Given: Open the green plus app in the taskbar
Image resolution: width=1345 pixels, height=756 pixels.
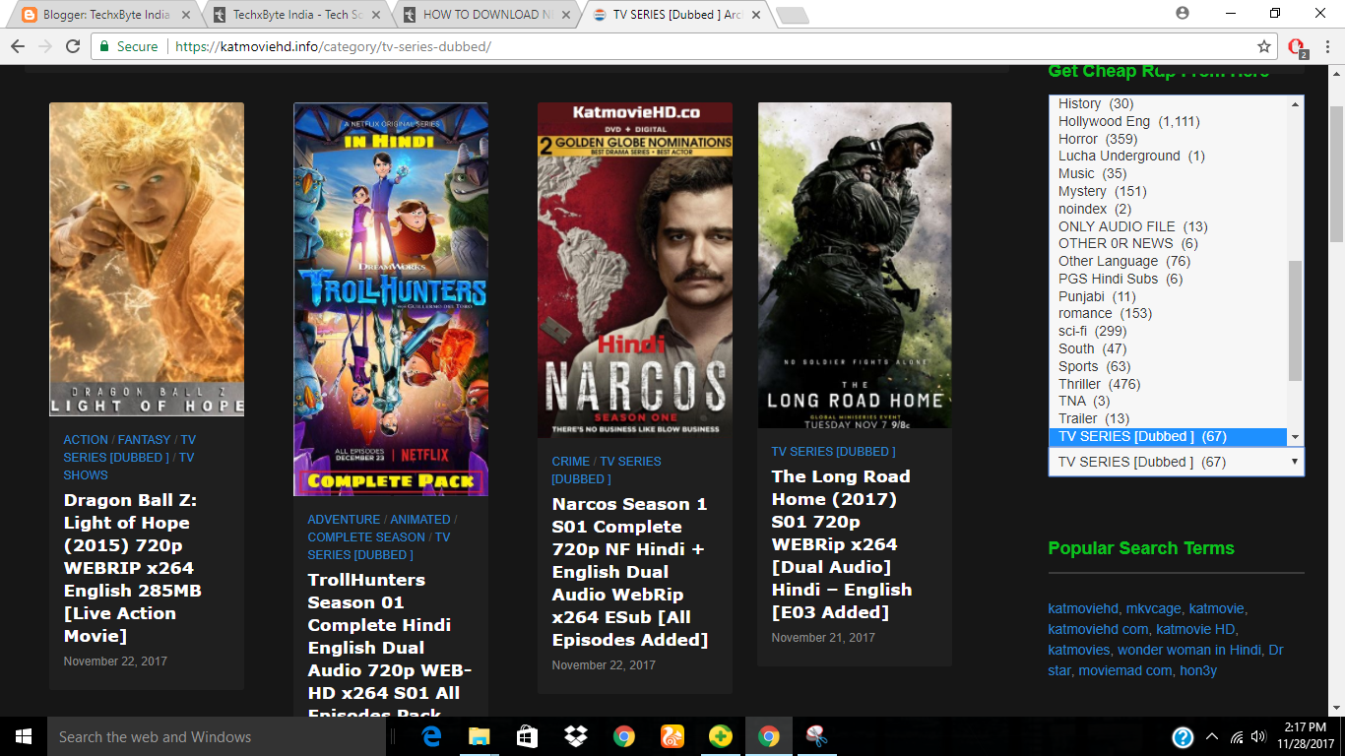Looking at the screenshot, I should pyautogui.click(x=721, y=736).
